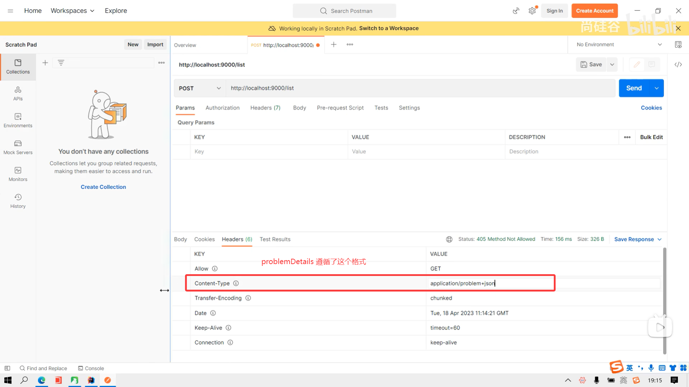Open the code snippet panel icon
Viewport: 689px width, 387px height.
[x=678, y=64]
